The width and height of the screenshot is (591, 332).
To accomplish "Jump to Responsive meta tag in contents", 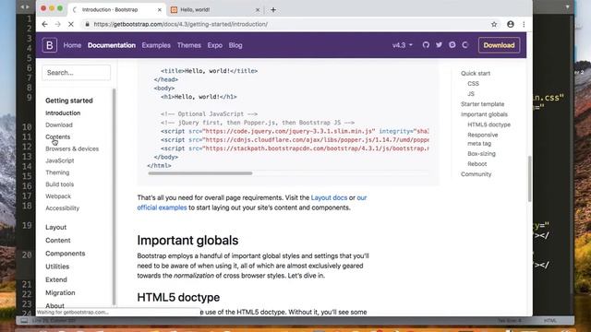I will point(483,139).
